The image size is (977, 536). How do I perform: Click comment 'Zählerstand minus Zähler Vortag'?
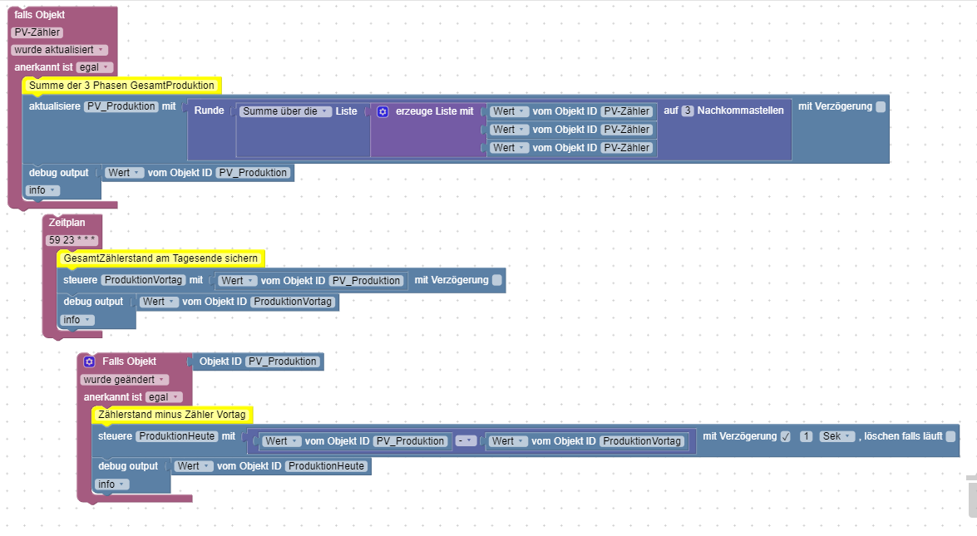(172, 415)
